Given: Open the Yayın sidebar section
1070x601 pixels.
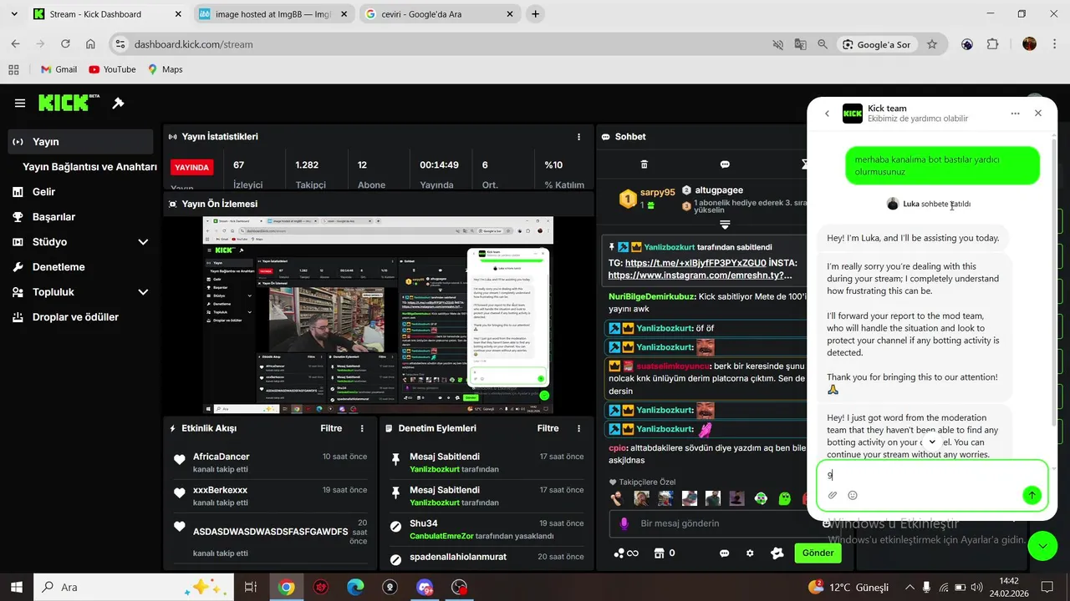Looking at the screenshot, I should [80, 142].
